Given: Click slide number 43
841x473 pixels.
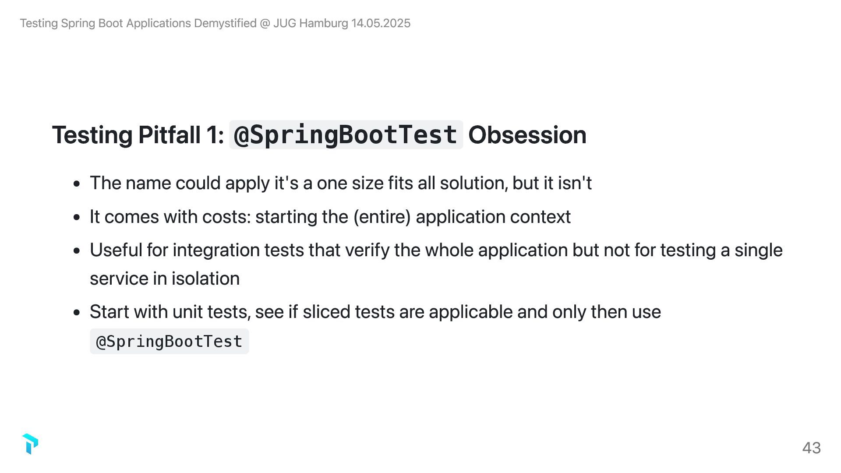Looking at the screenshot, I should 811,448.
